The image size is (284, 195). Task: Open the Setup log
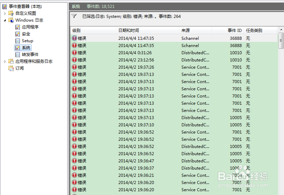[27, 41]
